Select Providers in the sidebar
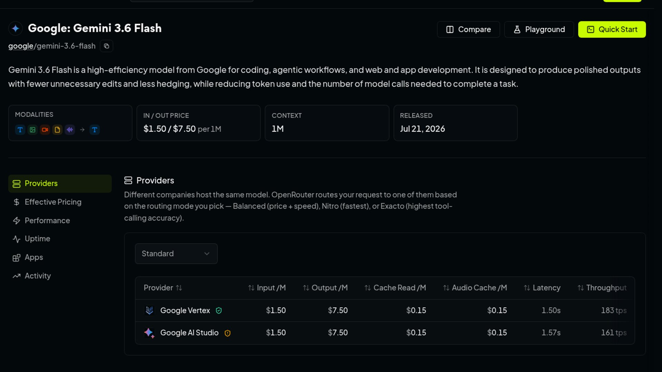The height and width of the screenshot is (372, 662). tap(60, 184)
